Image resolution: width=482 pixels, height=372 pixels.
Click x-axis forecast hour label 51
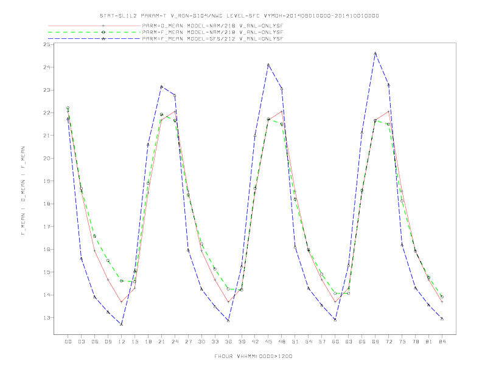[295, 342]
